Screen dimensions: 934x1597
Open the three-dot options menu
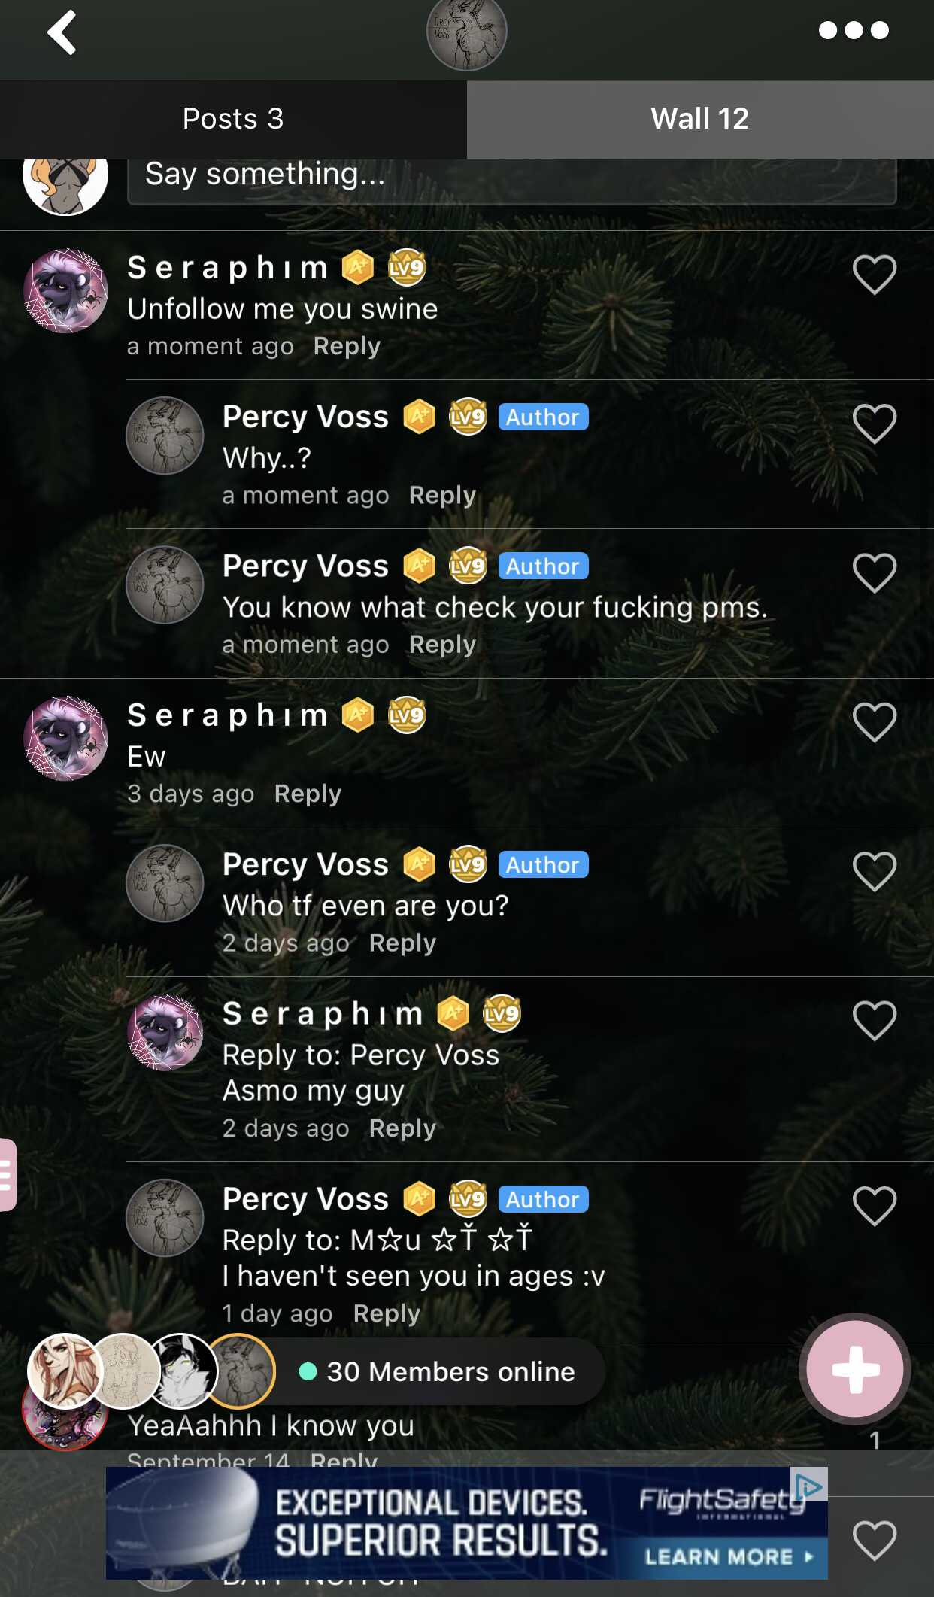[x=854, y=30]
